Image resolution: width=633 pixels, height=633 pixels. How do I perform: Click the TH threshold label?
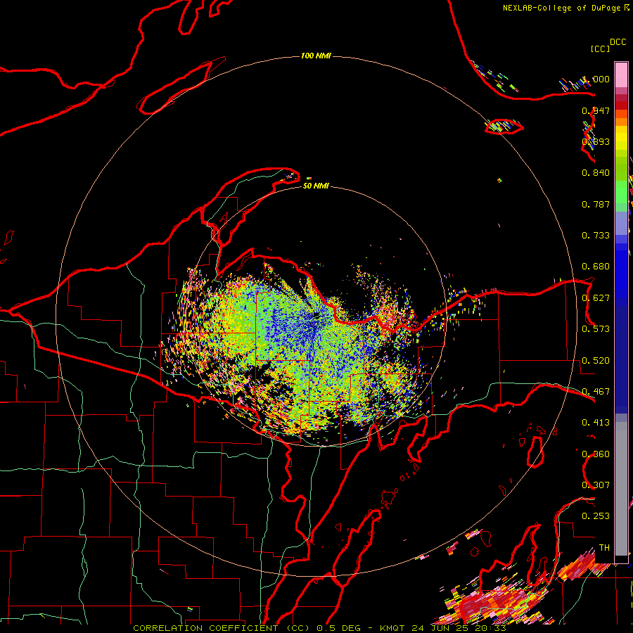(x=604, y=548)
